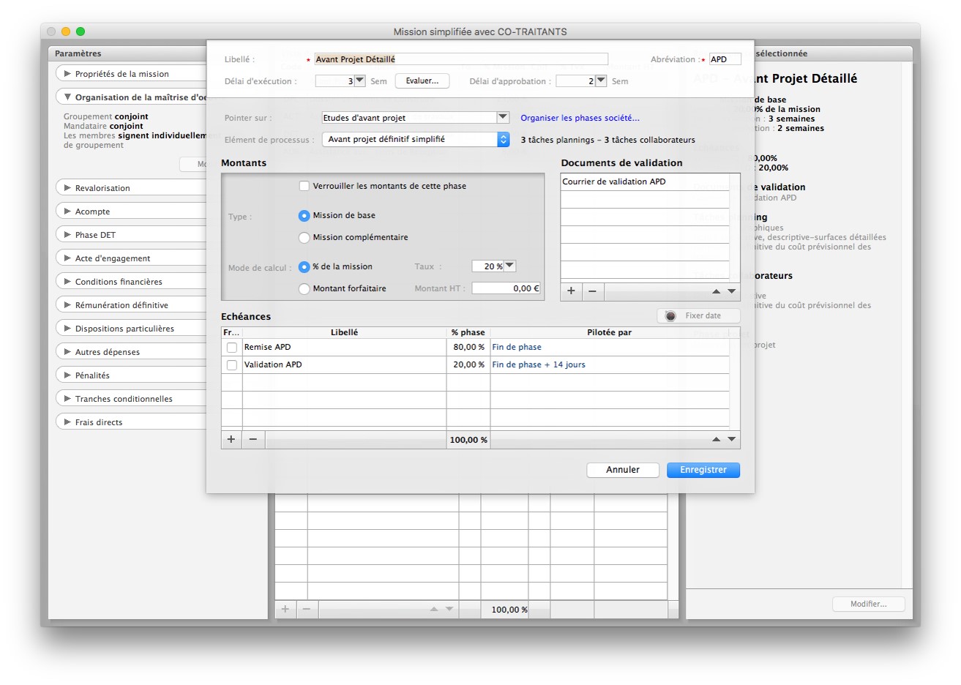Remove validation document with minus button
The image size is (961, 685).
point(592,291)
